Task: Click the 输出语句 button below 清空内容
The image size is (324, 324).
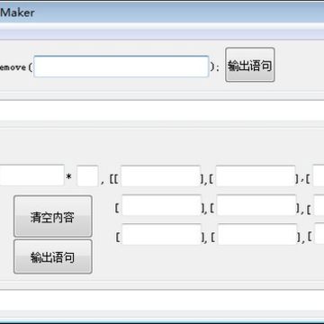Action: point(53,256)
